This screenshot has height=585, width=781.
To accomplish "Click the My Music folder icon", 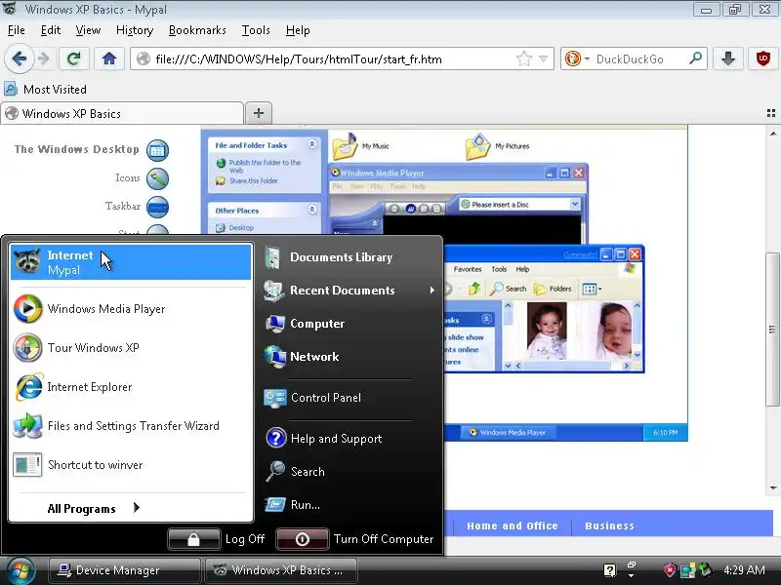I will tap(346, 146).
